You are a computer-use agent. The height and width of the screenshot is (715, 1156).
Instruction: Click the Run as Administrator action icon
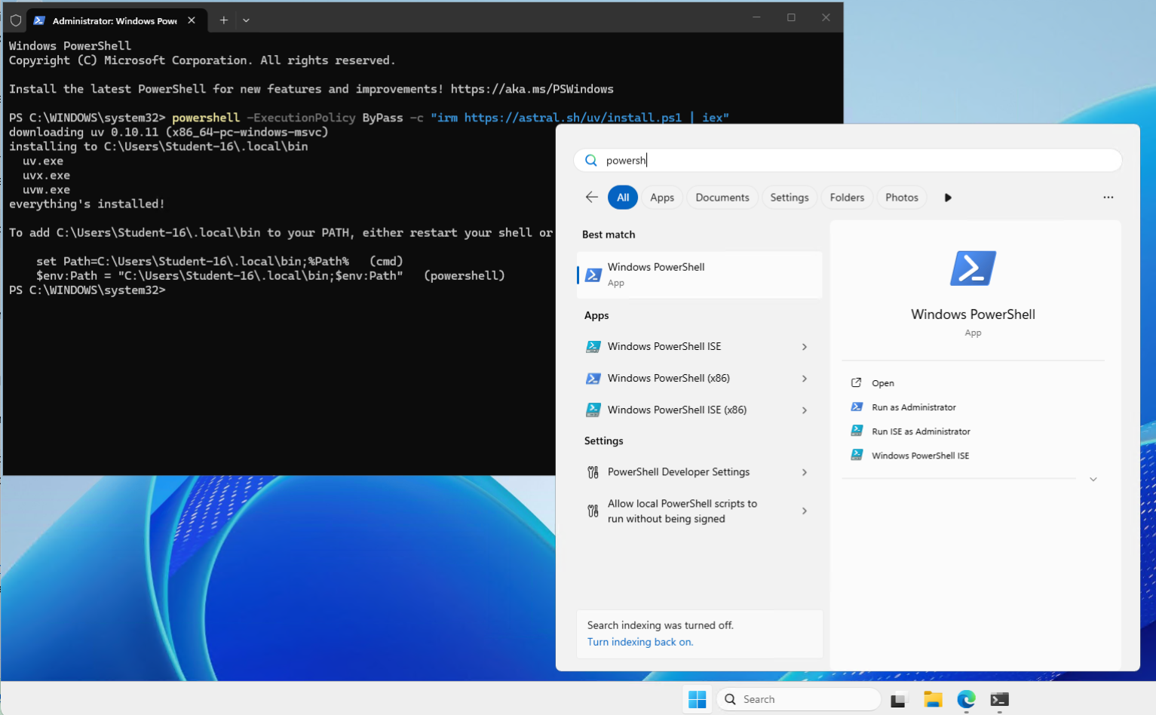pos(857,407)
